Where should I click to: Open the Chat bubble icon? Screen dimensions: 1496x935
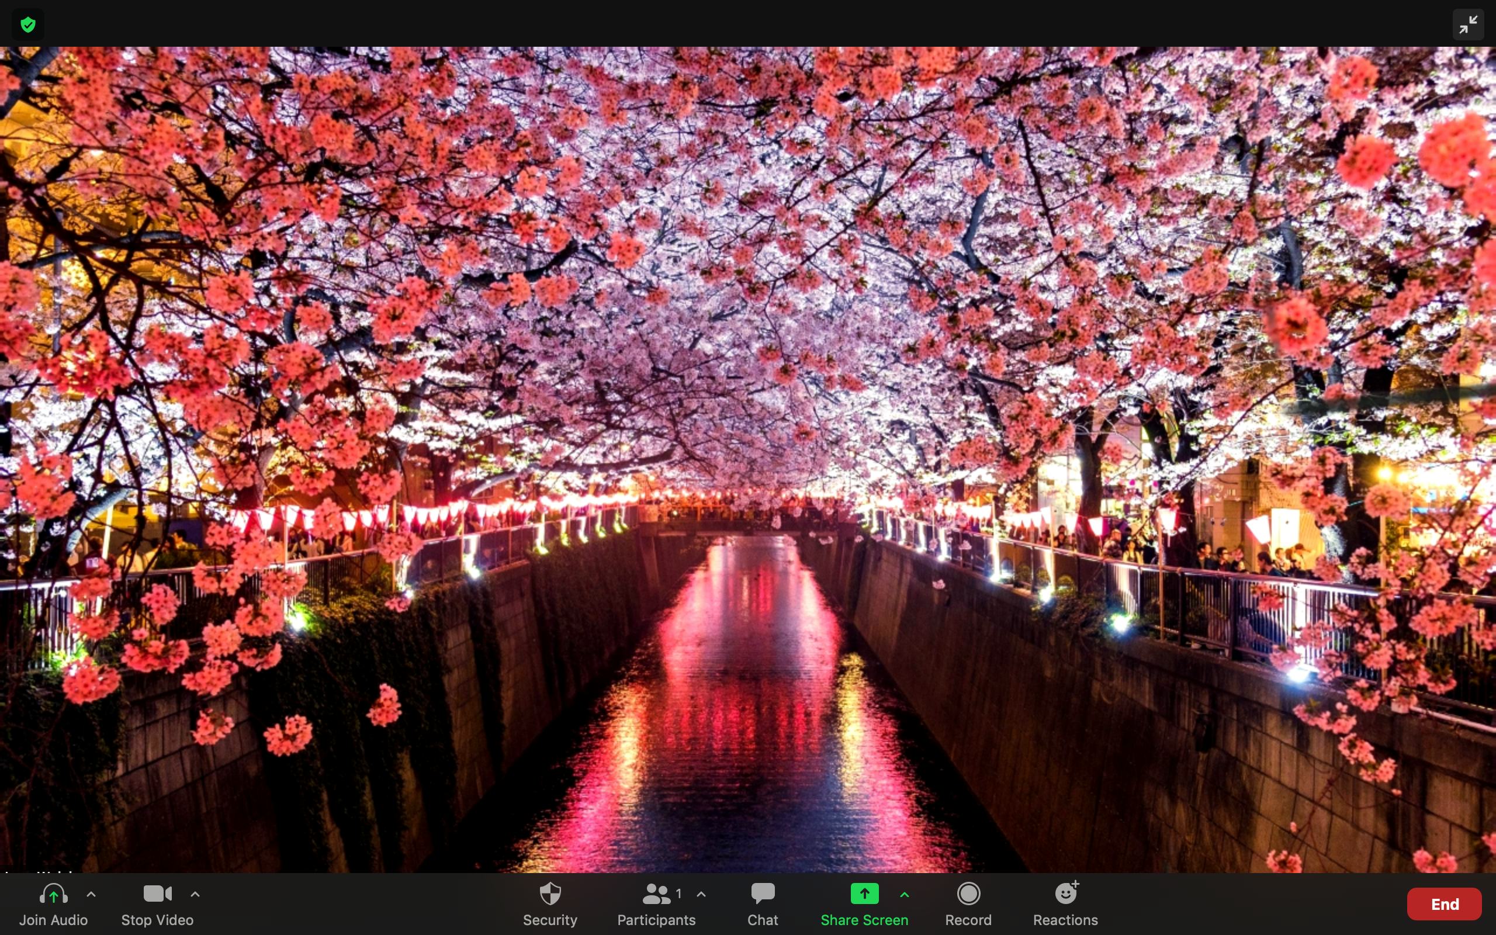click(762, 894)
